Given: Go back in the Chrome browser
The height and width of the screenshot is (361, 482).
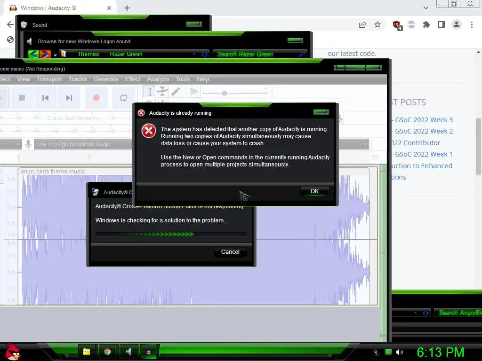Looking at the screenshot, I should (10, 24).
